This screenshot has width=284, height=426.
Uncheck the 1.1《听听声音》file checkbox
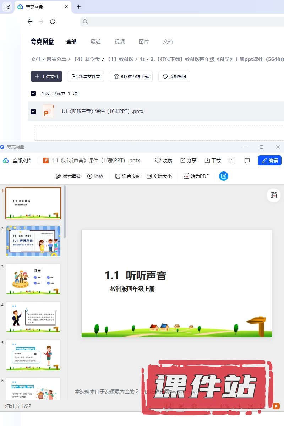(33, 111)
